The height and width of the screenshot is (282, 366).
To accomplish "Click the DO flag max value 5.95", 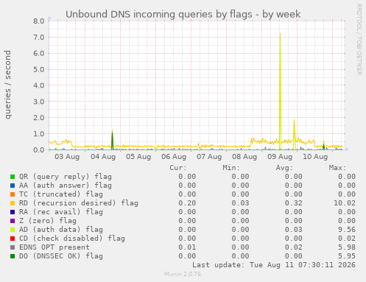I will tap(347, 256).
